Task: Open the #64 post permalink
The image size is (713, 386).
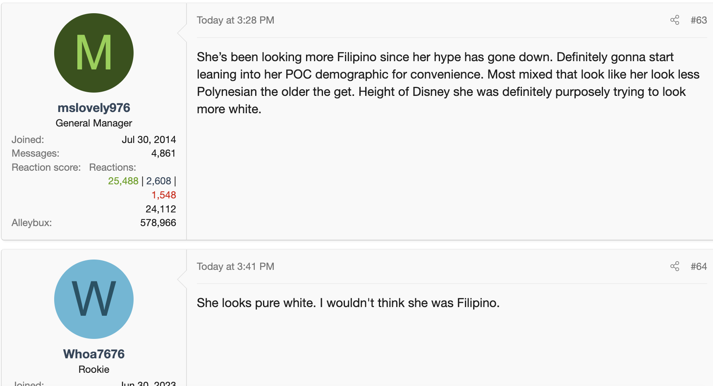Action: [699, 267]
